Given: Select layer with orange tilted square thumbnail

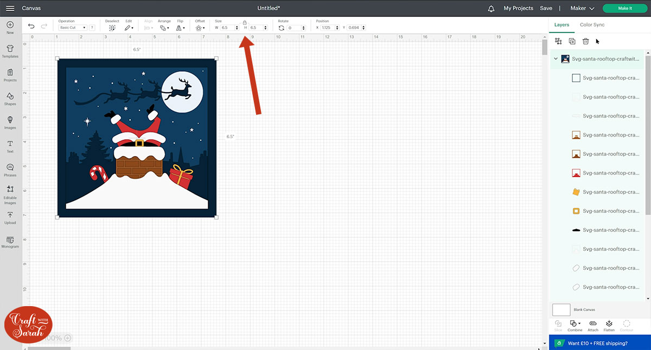Looking at the screenshot, I should [576, 192].
